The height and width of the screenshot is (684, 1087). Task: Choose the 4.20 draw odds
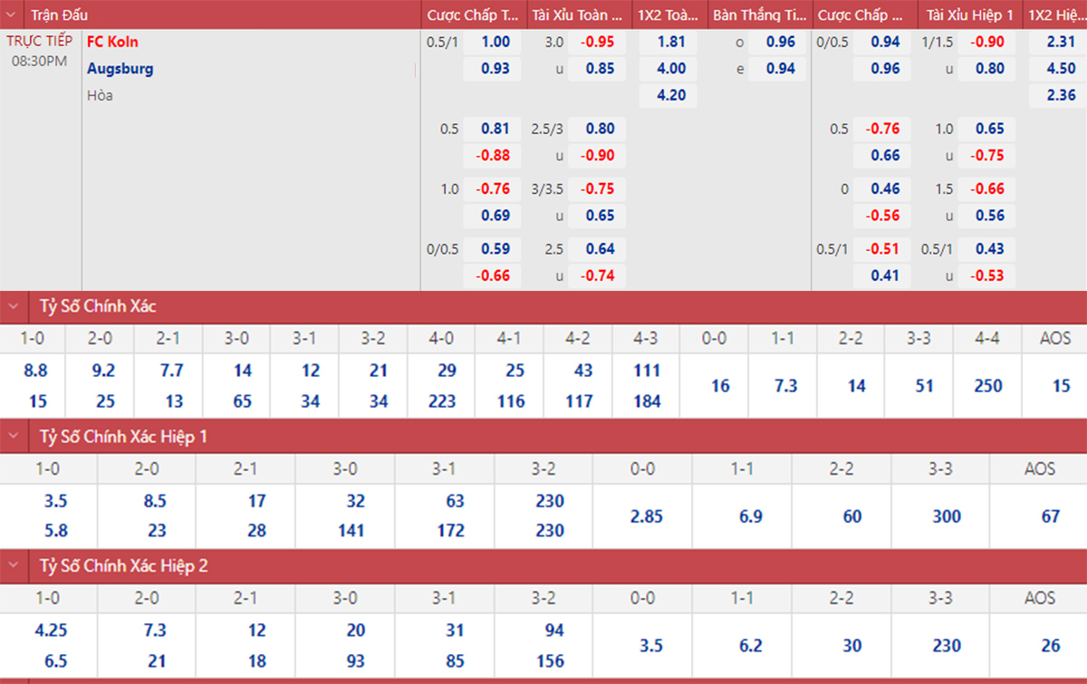pyautogui.click(x=670, y=95)
